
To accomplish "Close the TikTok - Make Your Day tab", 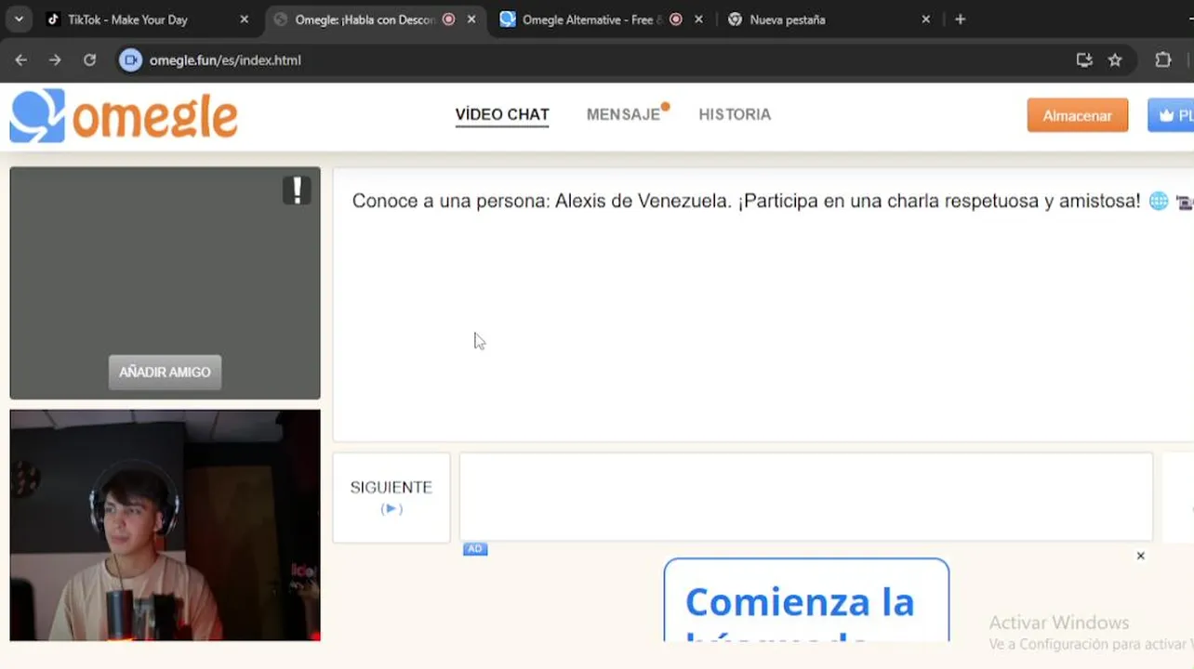I will click(x=245, y=20).
